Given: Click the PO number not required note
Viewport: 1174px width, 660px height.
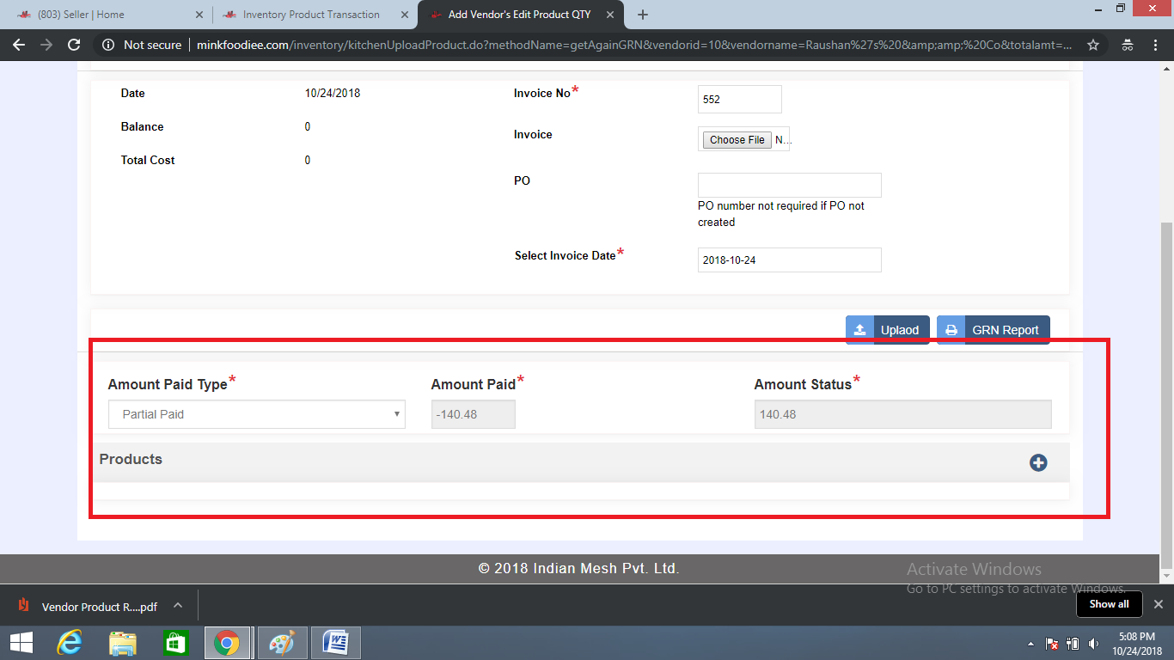Looking at the screenshot, I should click(x=781, y=214).
